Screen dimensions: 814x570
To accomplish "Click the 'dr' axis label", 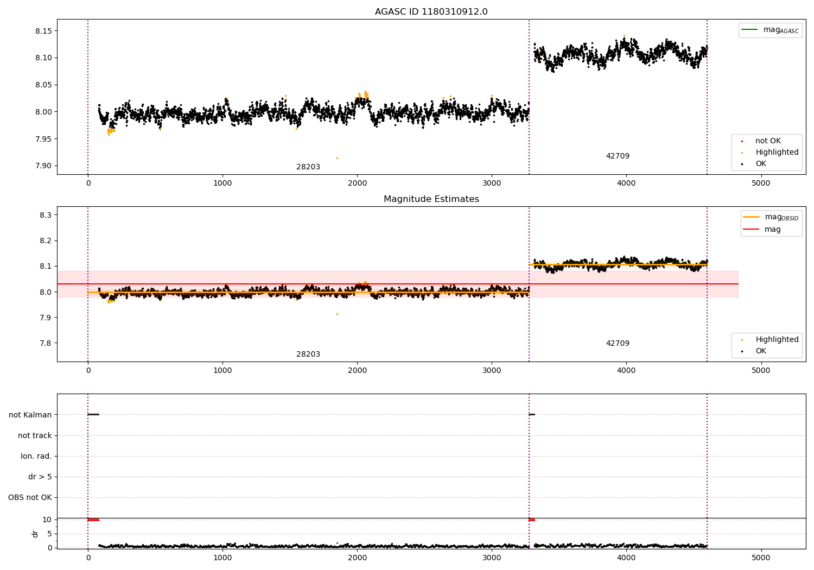I will pos(35,534).
